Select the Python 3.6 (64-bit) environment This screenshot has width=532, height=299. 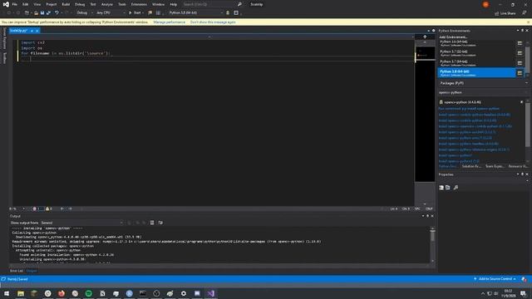pyautogui.click(x=476, y=43)
